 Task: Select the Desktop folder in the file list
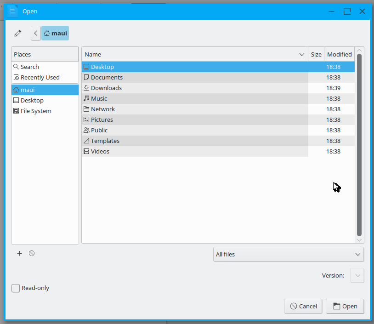point(218,67)
